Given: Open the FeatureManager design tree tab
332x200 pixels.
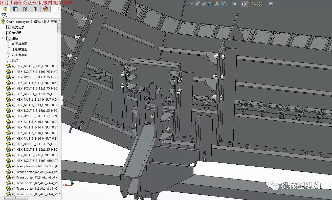Looking at the screenshot, I should pyautogui.click(x=5, y=9).
